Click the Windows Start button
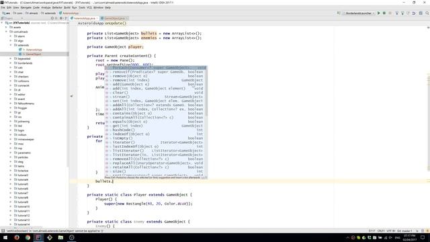The width and height of the screenshot is (430, 242). click(5, 237)
